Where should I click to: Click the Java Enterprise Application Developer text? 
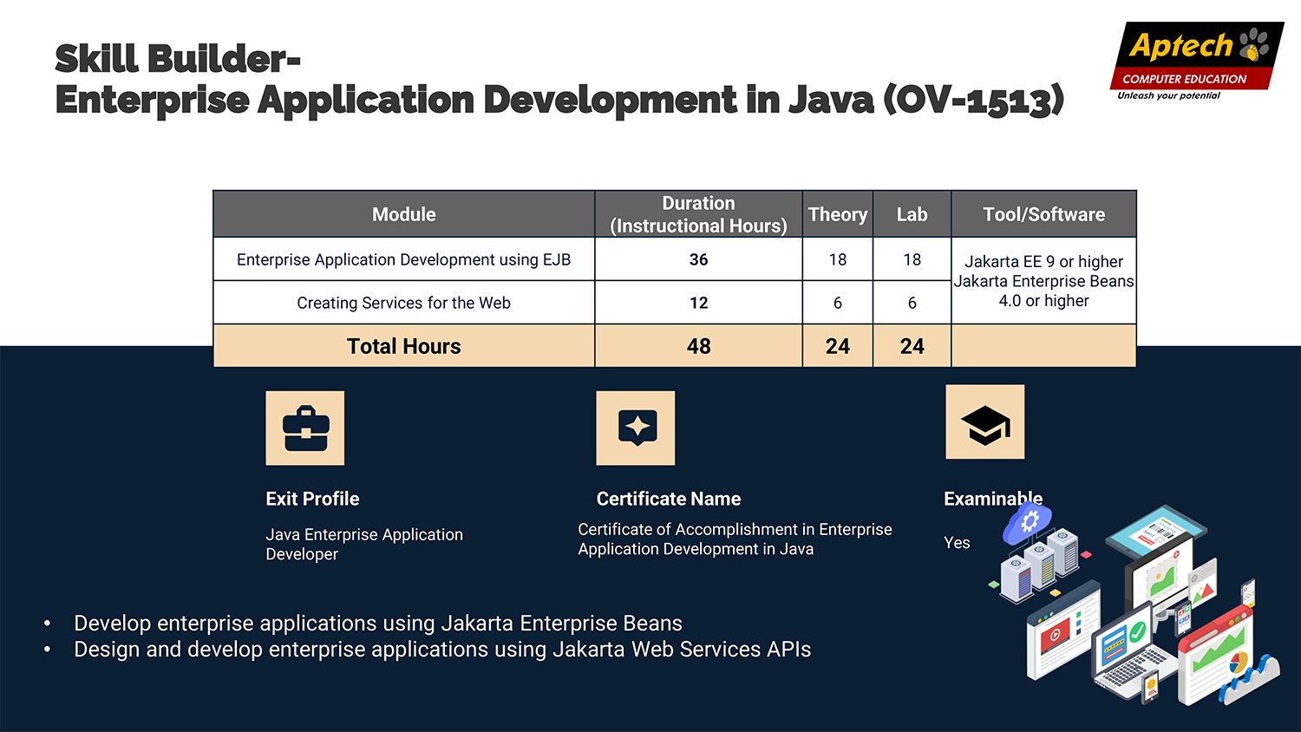[x=364, y=544]
